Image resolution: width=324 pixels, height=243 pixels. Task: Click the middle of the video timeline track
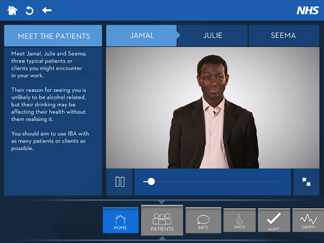click(211, 182)
